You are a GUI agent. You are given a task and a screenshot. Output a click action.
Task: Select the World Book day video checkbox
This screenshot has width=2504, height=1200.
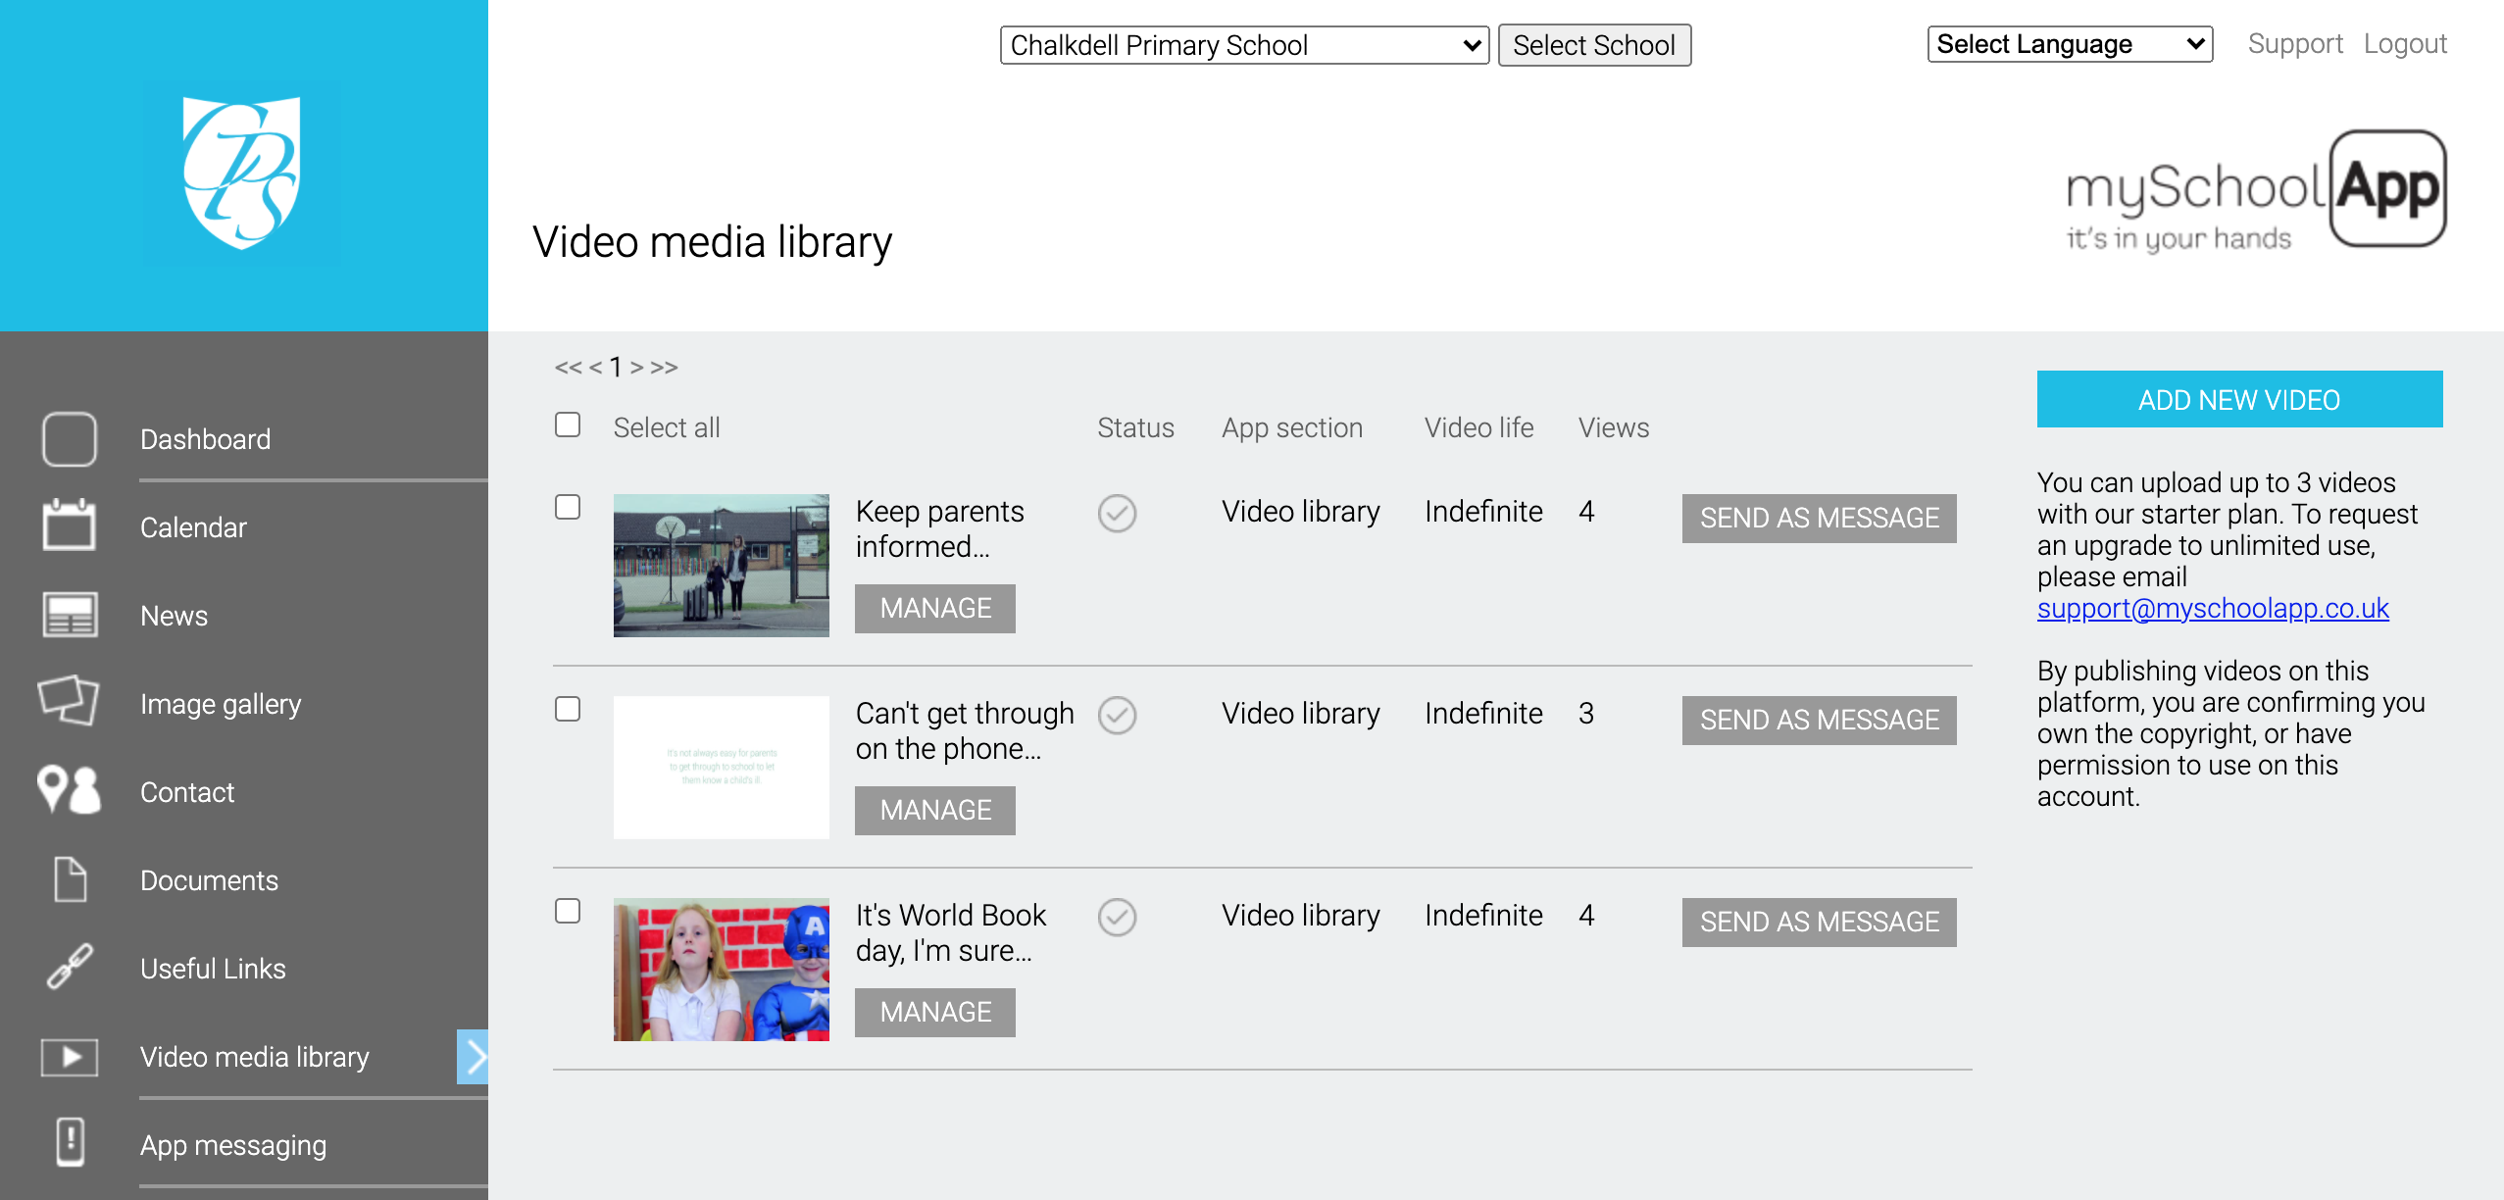coord(568,911)
